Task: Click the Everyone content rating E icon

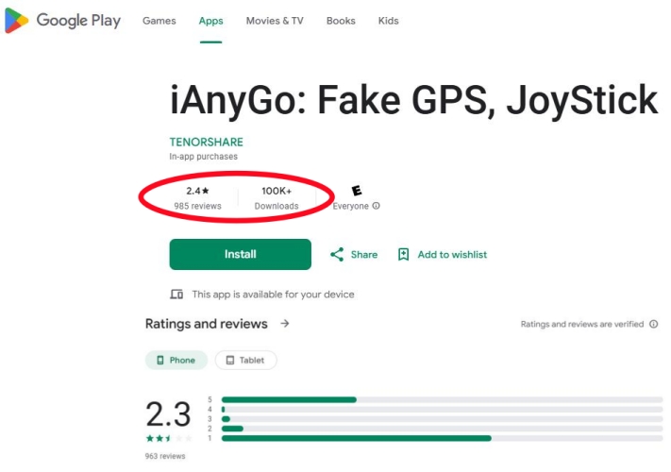Action: click(x=357, y=191)
